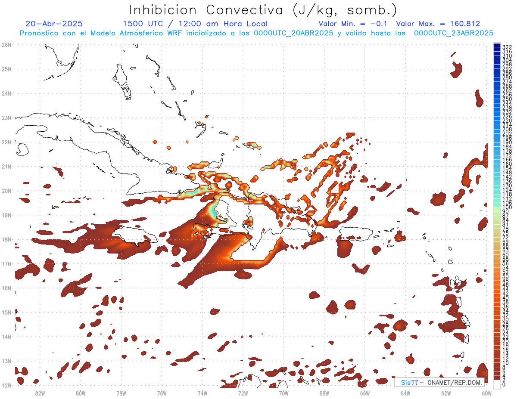Click the longitude axis label '62W'

point(446,393)
